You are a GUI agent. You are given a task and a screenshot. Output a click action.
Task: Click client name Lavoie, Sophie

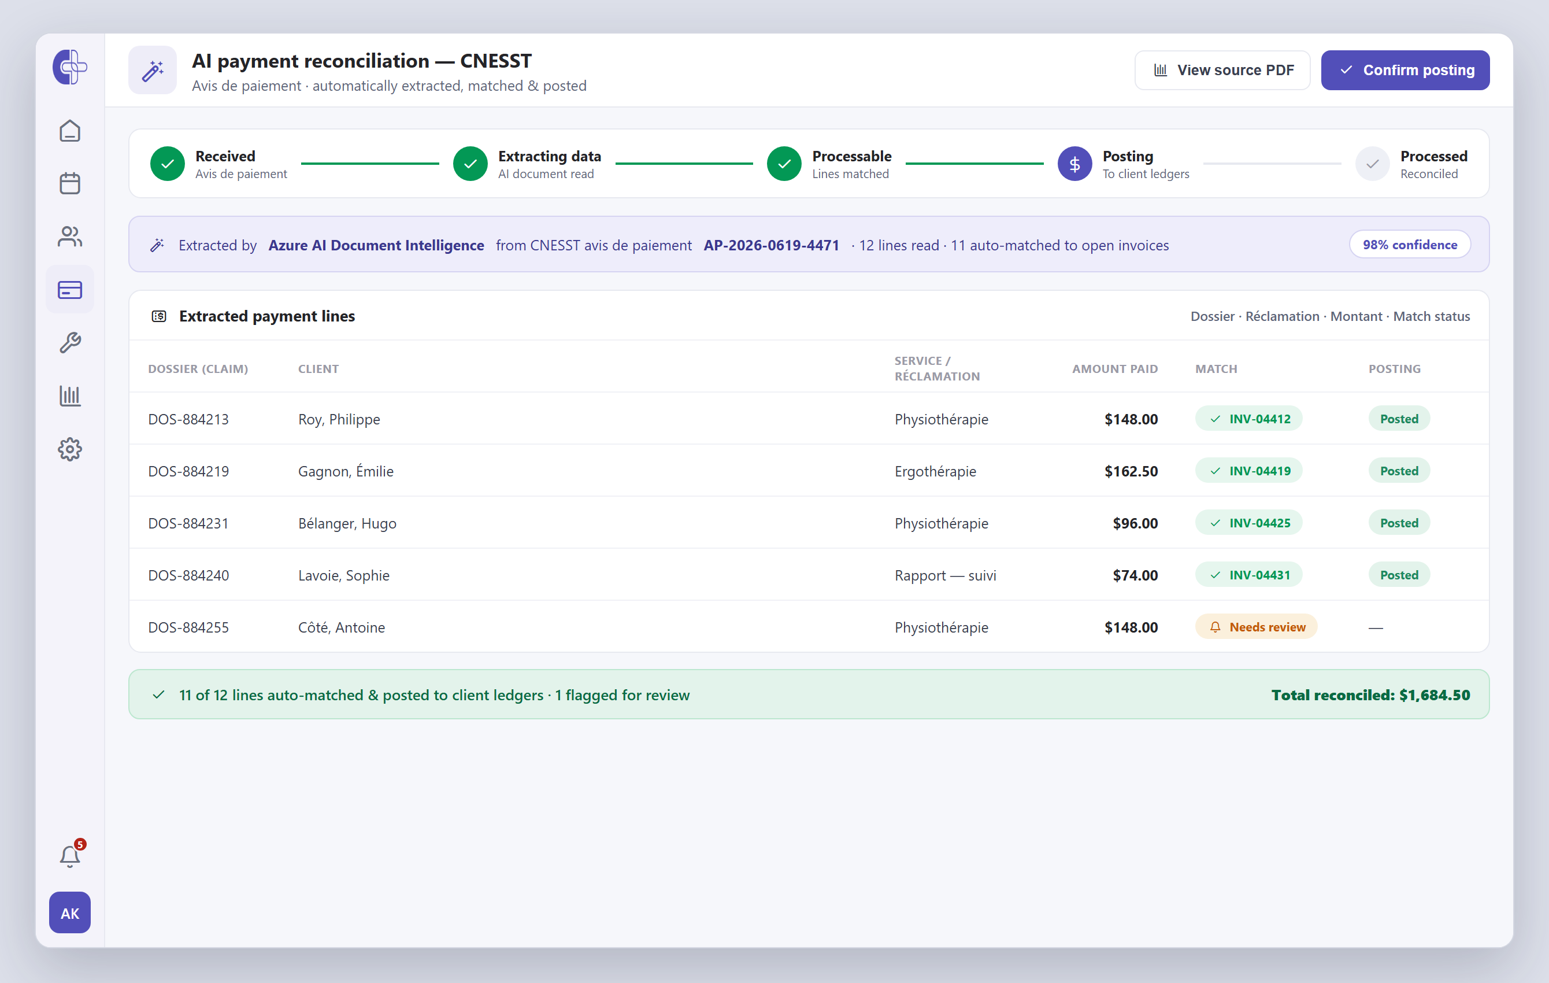(343, 575)
